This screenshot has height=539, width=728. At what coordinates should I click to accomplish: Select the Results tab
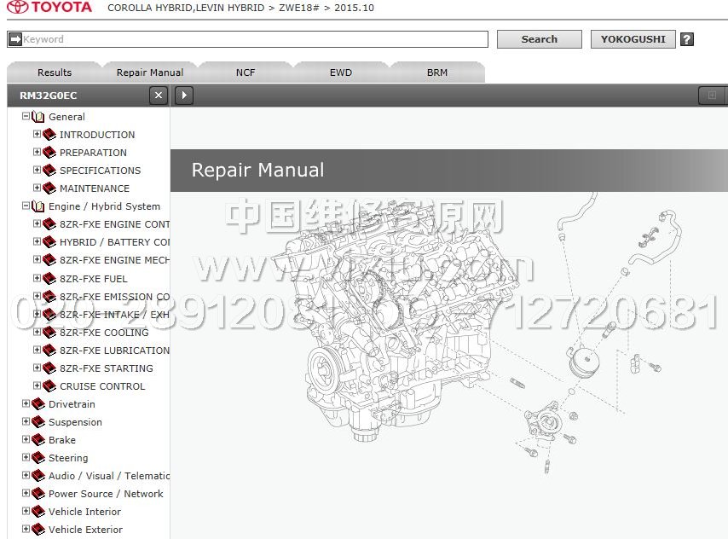[x=55, y=72]
